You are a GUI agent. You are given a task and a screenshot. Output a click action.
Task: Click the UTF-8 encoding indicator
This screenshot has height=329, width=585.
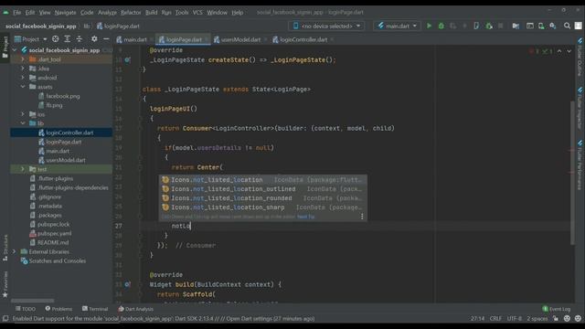click(514, 319)
